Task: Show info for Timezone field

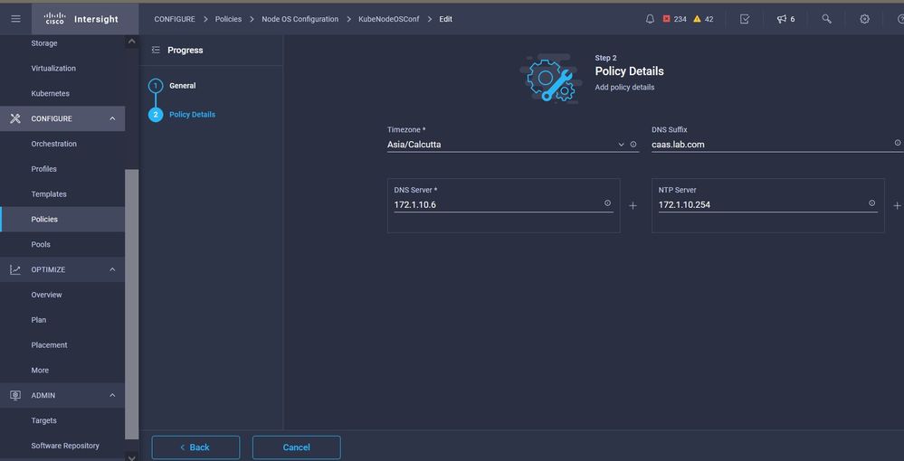Action: pos(633,145)
